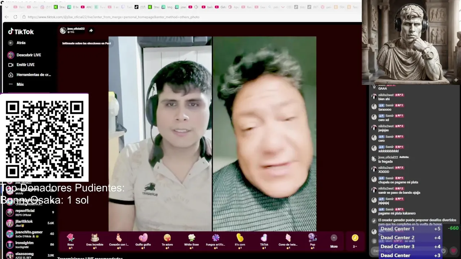
Task: Open the repsofficial live channel
Action: (x=31, y=212)
